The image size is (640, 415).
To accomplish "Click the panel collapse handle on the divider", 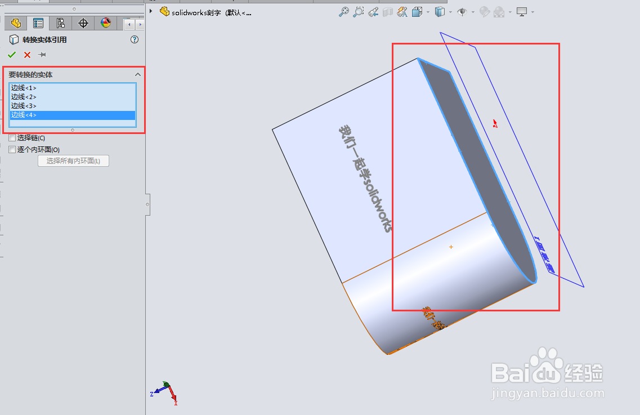I will click(x=147, y=204).
